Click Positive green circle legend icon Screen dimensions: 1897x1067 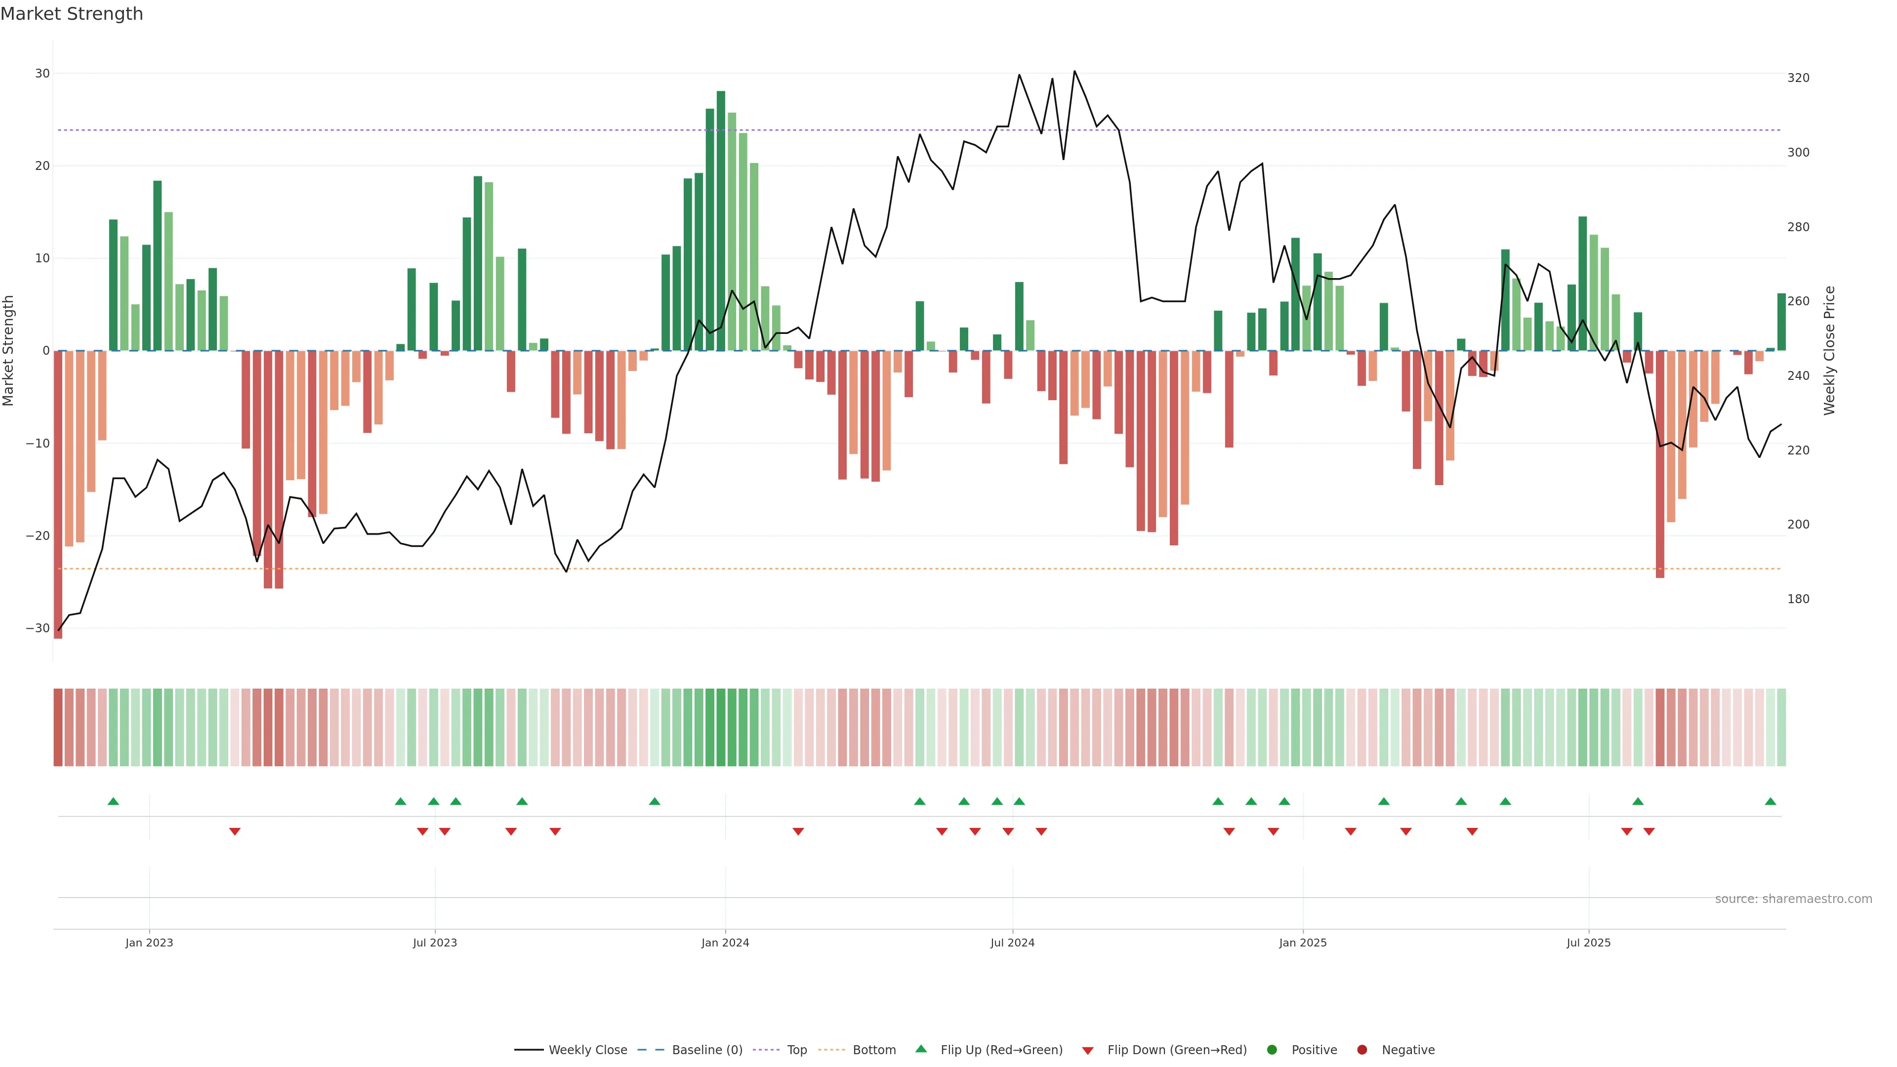click(1272, 1050)
